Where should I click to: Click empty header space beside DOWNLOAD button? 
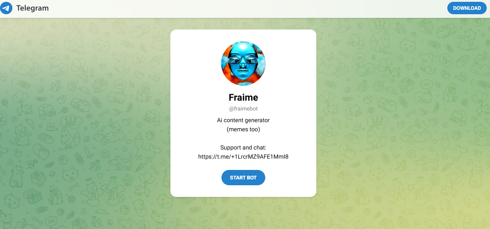click(255, 8)
